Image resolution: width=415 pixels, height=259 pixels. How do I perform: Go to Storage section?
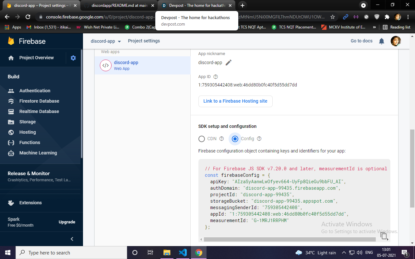tap(28, 122)
